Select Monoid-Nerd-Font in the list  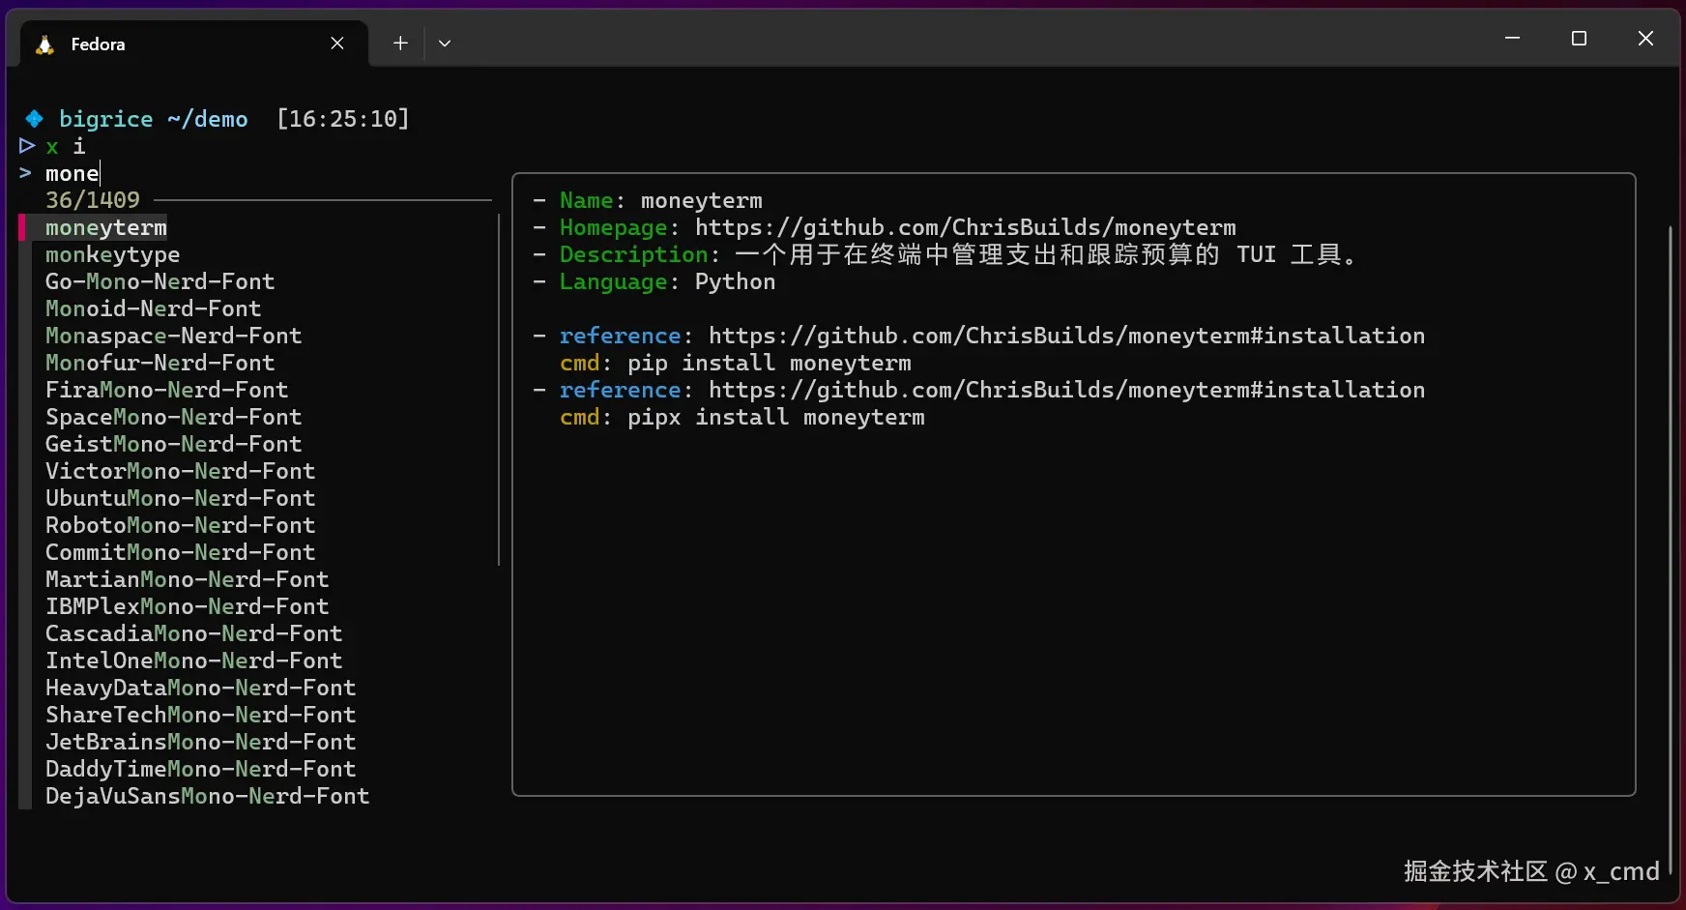click(153, 309)
